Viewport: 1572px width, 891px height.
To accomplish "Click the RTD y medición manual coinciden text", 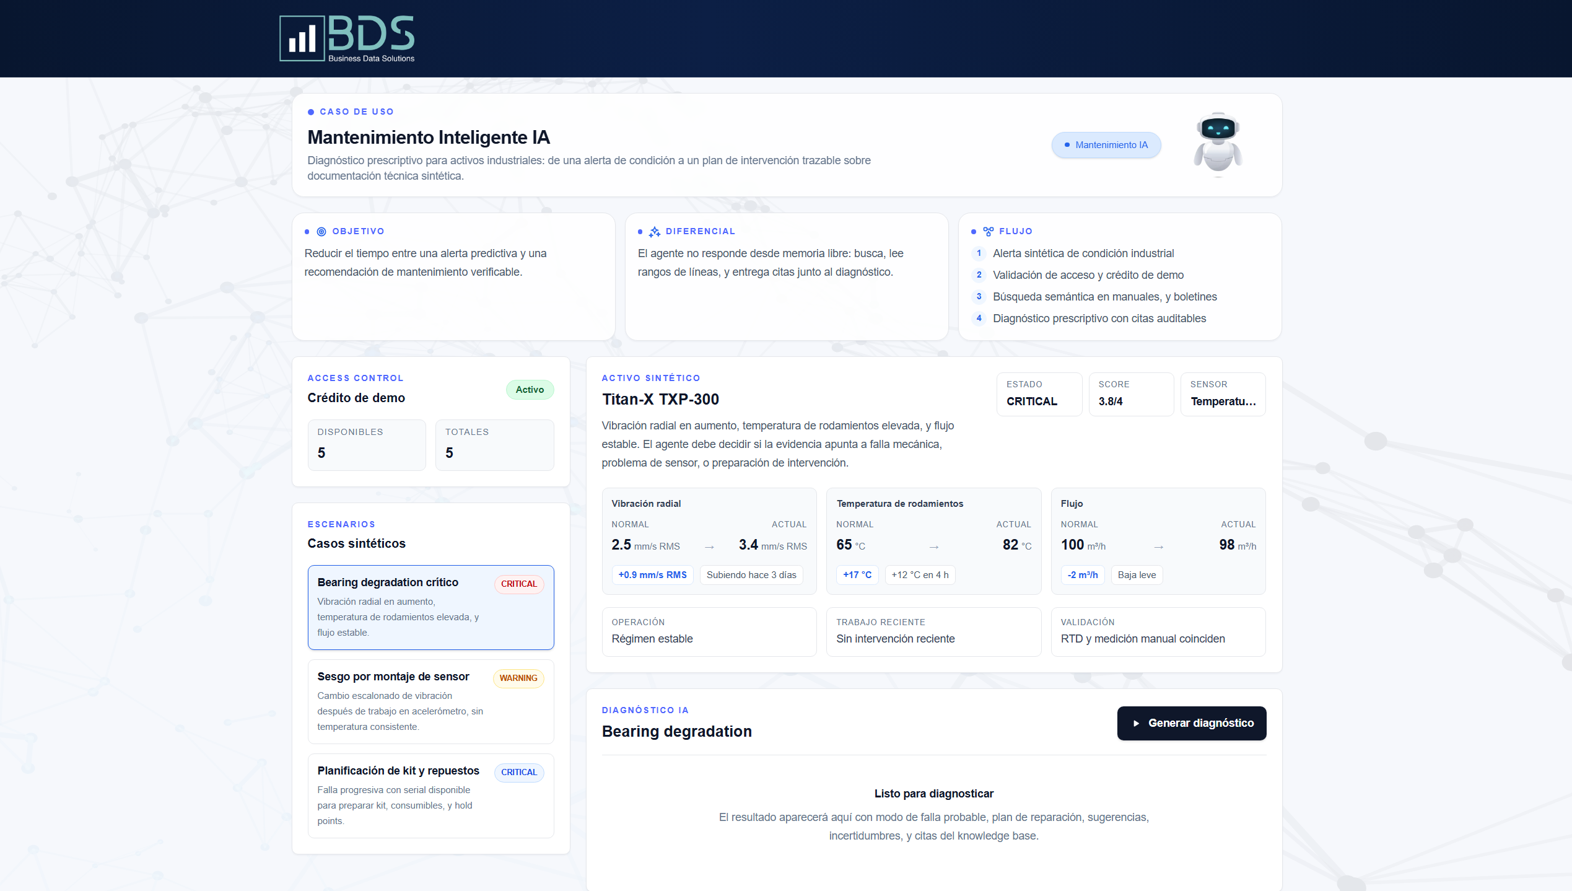I will coord(1143,639).
